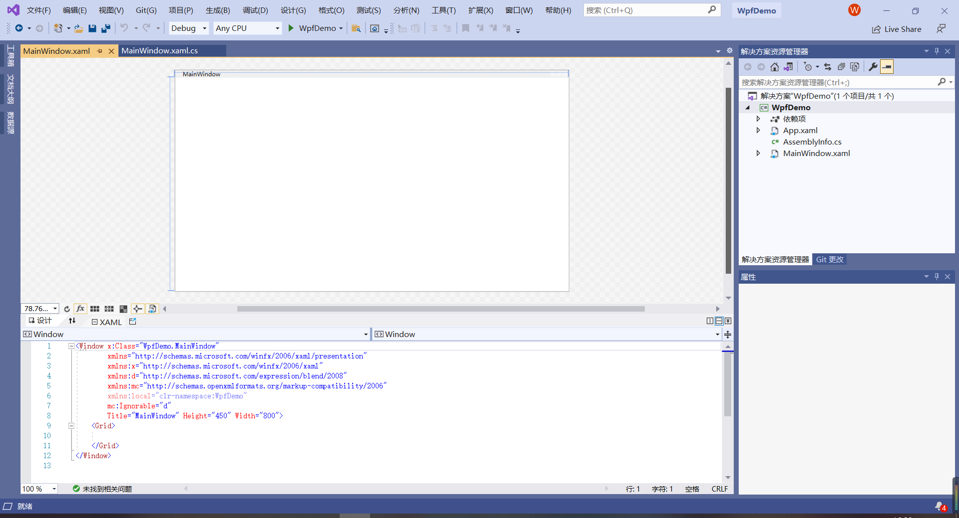This screenshot has height=518, width=959.
Task: Click the New Project toolbar icon
Action: click(x=58, y=28)
